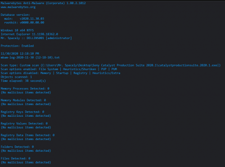The width and height of the screenshot is (225, 167).
Task: Click the Scan options disabled line
Action: pos(60,73)
